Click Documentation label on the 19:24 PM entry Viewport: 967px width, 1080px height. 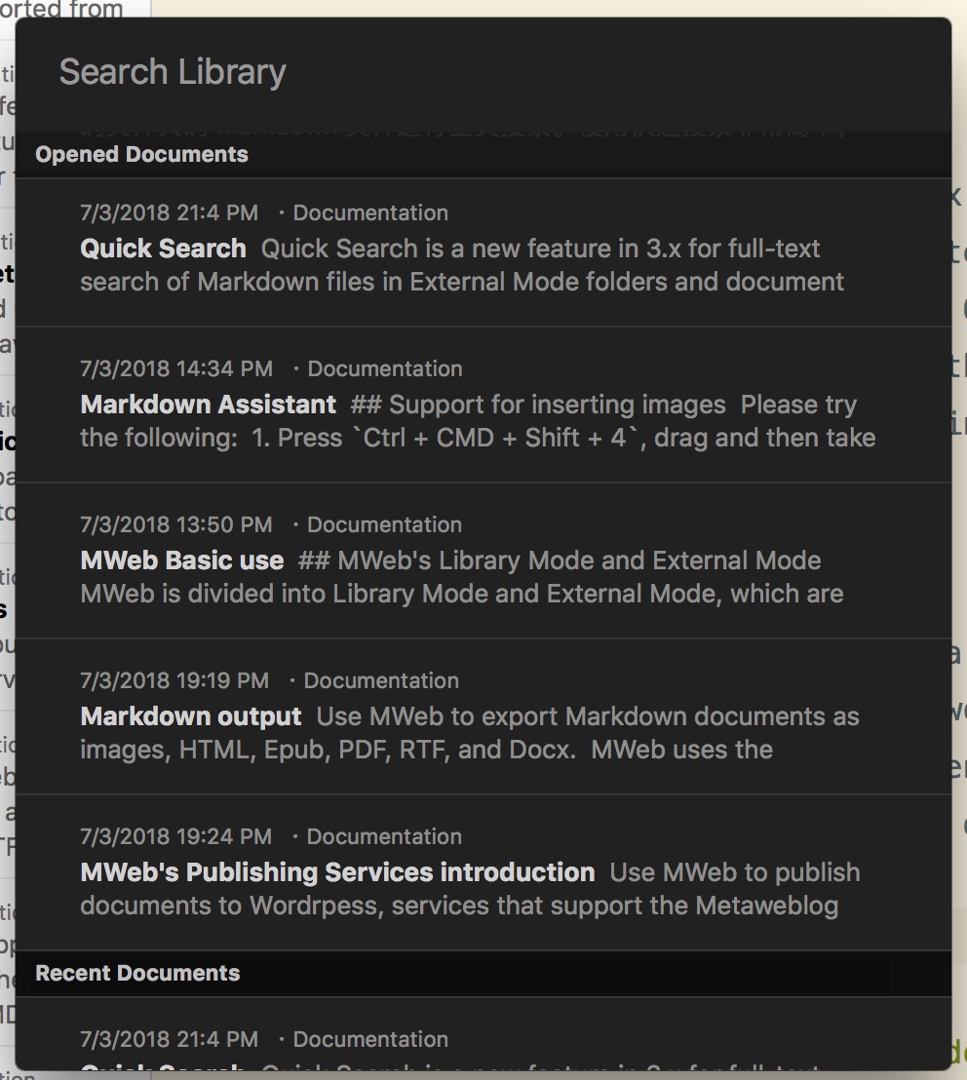click(384, 837)
